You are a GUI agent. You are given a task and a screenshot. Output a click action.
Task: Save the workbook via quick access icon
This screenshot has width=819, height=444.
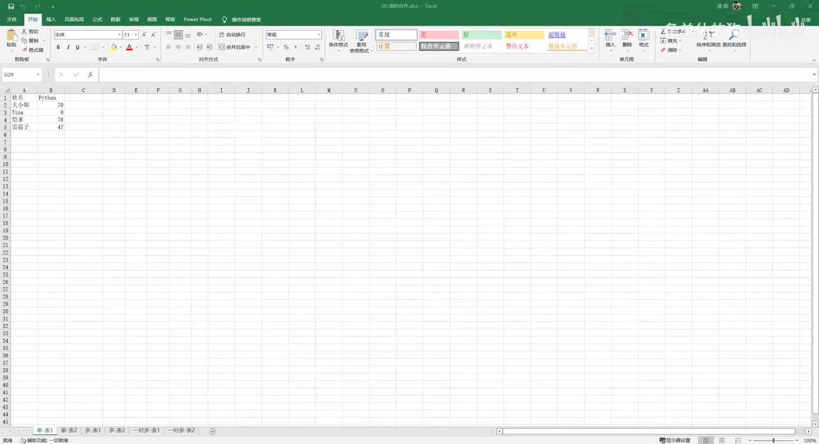click(x=11, y=6)
